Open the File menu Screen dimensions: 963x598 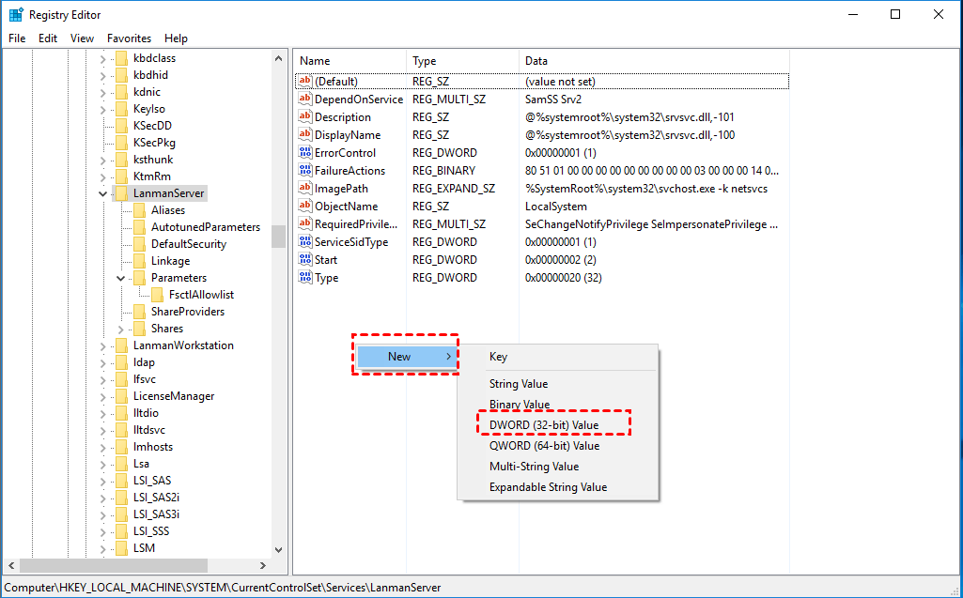tap(17, 38)
